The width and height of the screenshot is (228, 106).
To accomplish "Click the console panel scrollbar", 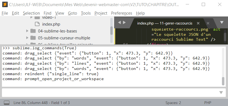I will tap(223, 81).
